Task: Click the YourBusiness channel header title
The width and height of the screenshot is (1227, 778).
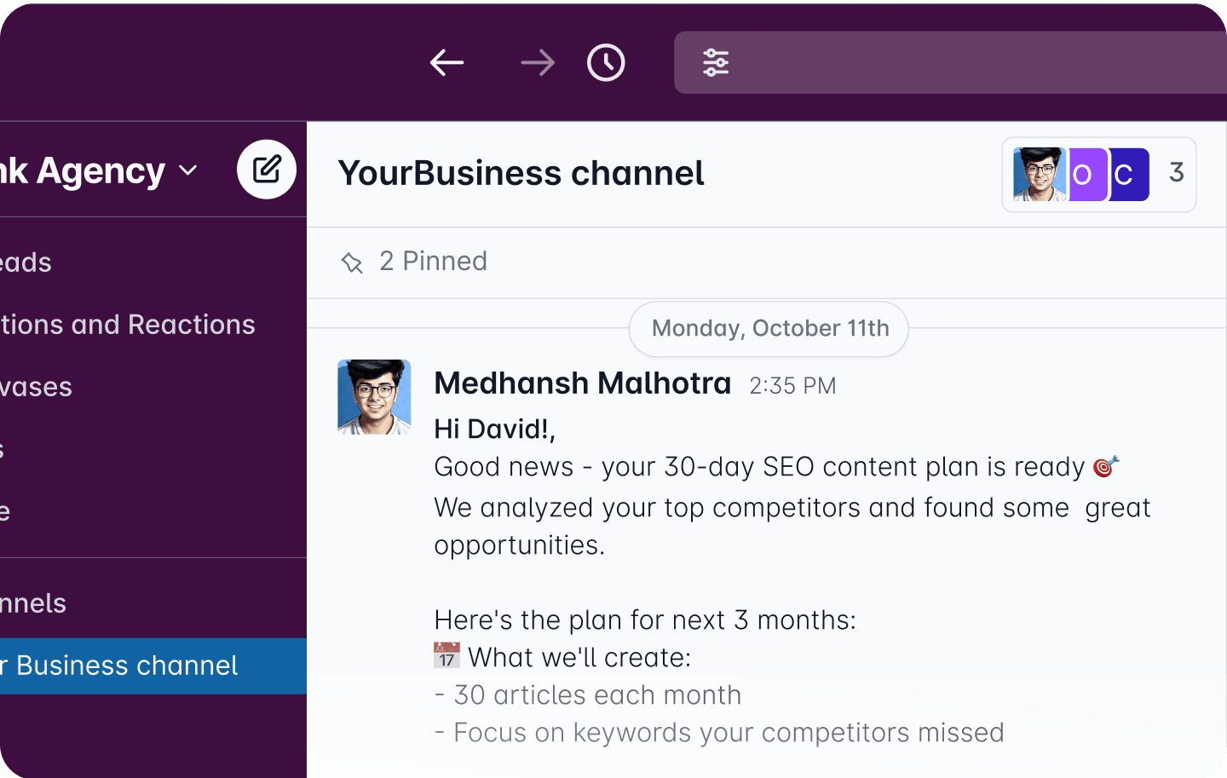Action: pos(521,173)
